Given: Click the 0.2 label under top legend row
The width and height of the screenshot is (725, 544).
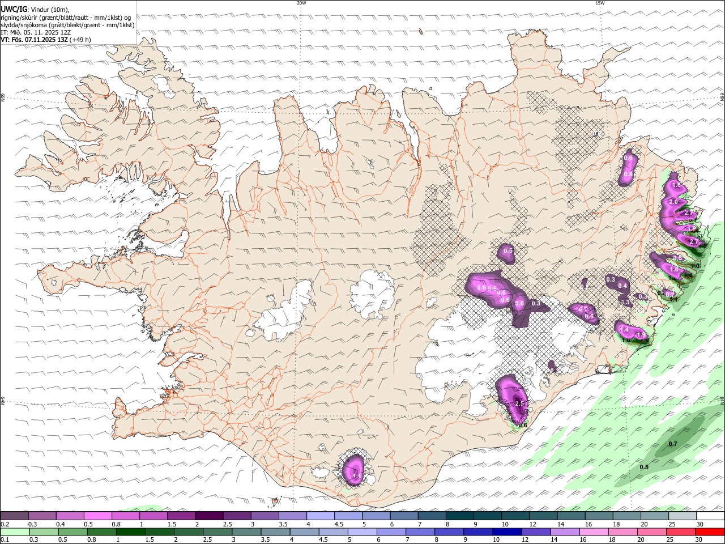Looking at the screenshot, I should point(4,524).
